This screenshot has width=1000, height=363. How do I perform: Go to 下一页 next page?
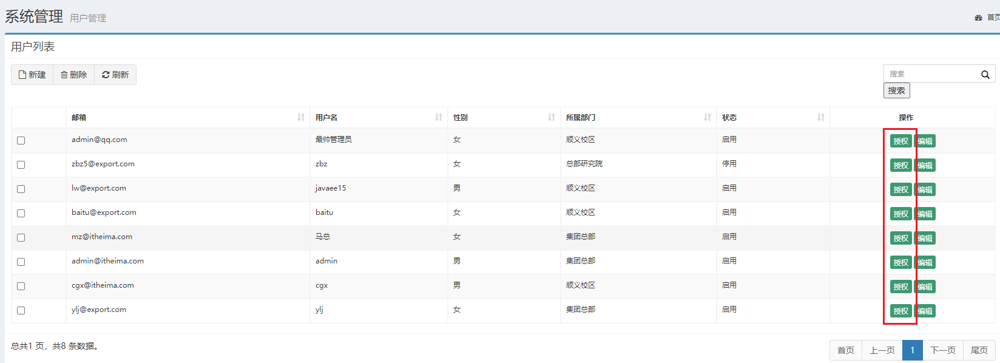coord(943,350)
